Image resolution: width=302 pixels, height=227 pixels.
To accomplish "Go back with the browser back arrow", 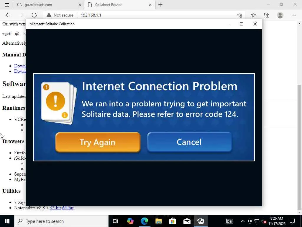I will (x=8, y=15).
